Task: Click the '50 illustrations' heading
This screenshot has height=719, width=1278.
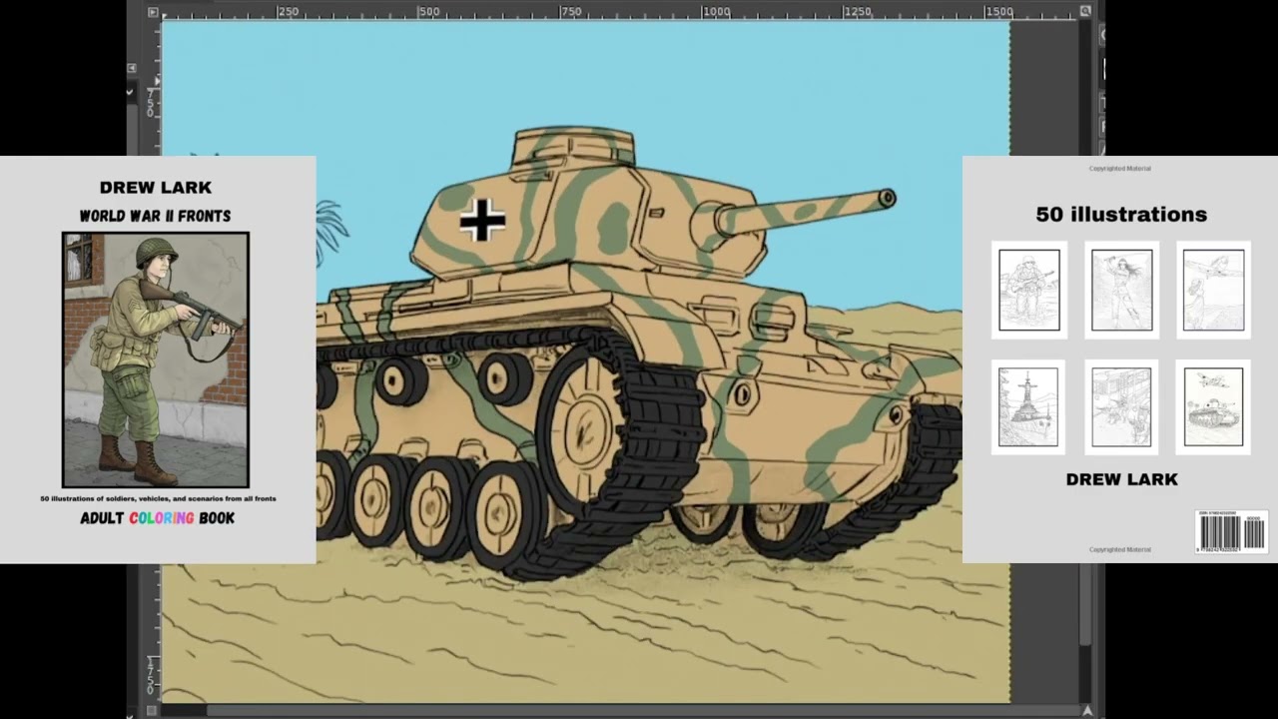Action: 1121,215
